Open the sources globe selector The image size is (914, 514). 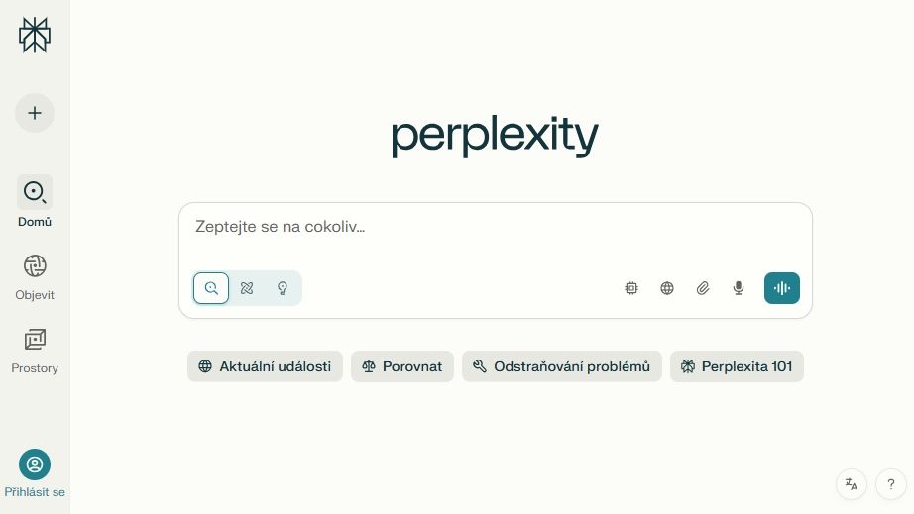tap(667, 288)
